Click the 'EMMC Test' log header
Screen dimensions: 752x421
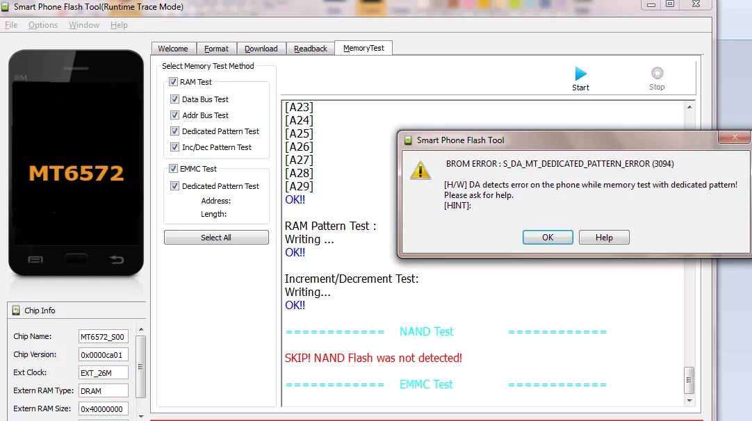click(x=426, y=384)
